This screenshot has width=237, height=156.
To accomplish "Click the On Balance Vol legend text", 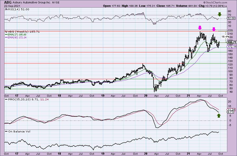I will [19, 131].
